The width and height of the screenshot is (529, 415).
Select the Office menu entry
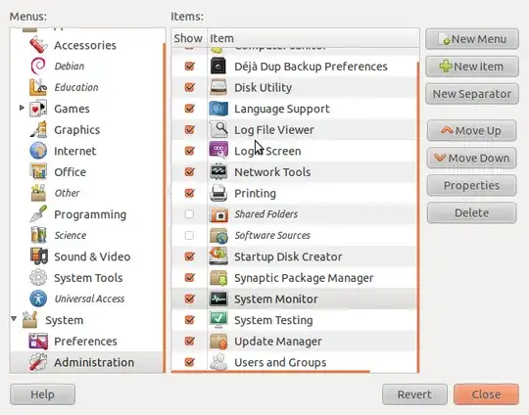click(71, 172)
